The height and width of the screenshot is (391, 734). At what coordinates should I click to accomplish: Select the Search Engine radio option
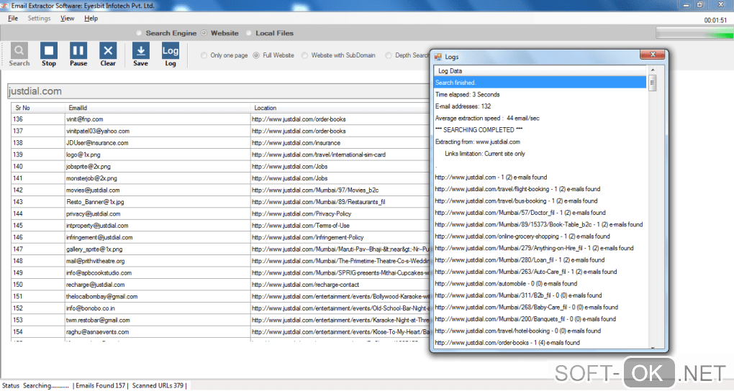tap(139, 33)
